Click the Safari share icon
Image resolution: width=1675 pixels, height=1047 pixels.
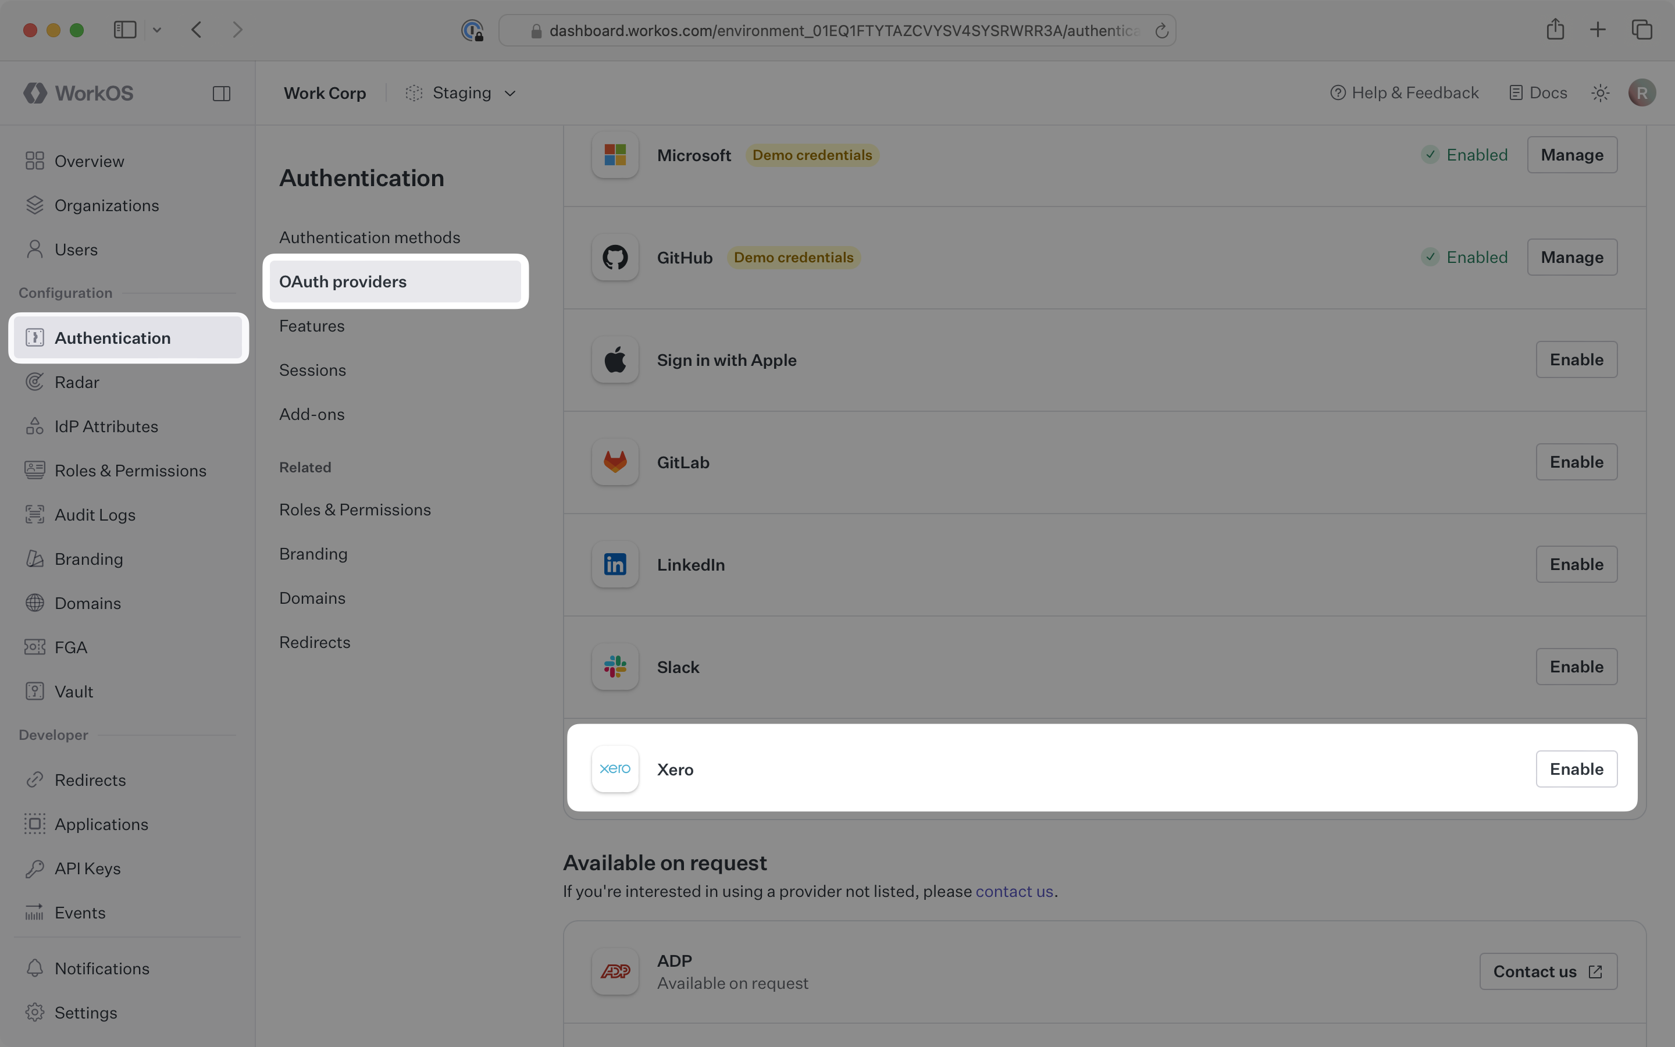coord(1555,29)
